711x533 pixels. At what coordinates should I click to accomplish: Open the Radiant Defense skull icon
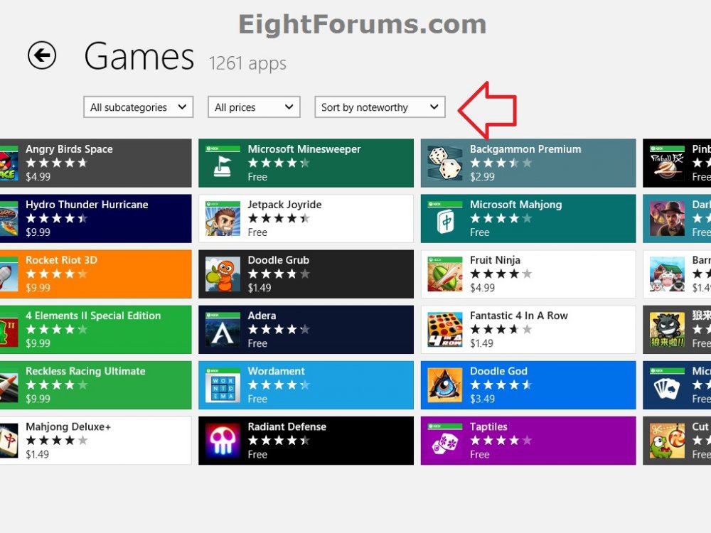pyautogui.click(x=222, y=440)
